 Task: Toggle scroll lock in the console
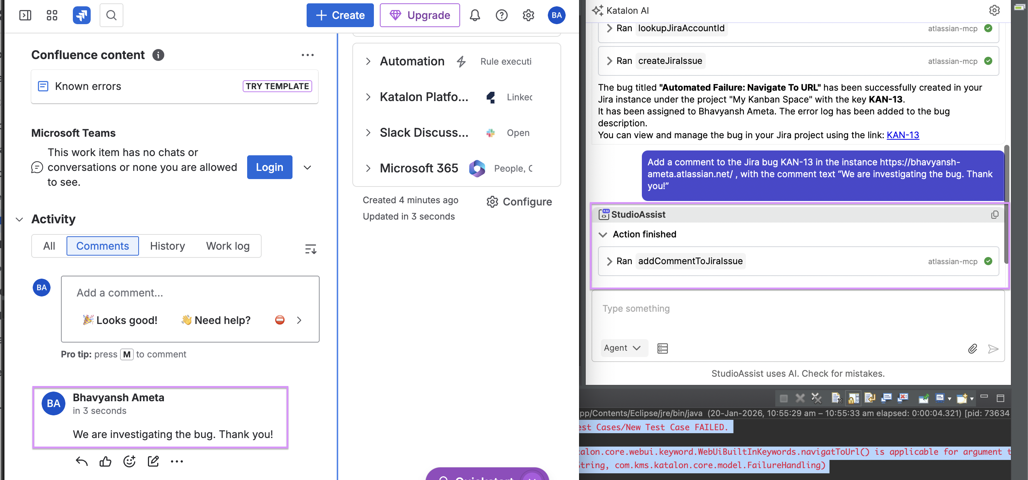pyautogui.click(x=854, y=398)
